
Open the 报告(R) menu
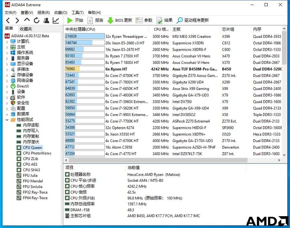pos(44,12)
